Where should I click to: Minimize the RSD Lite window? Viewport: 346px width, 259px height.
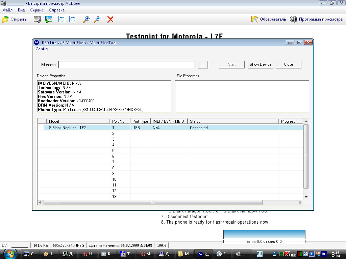pos(290,42)
